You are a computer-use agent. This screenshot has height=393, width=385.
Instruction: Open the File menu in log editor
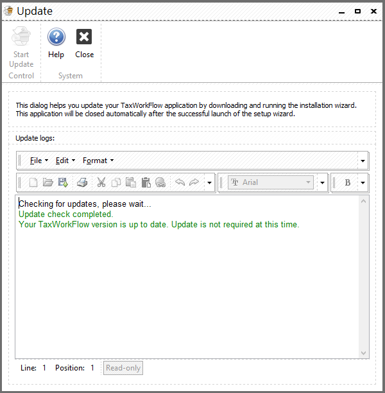39,161
